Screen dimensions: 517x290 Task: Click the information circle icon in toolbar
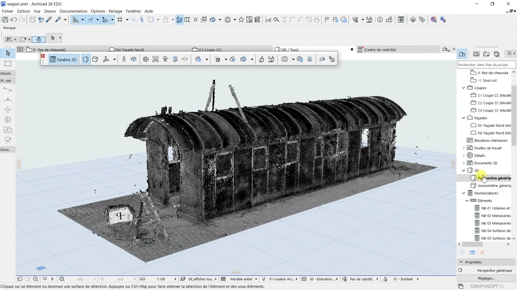coord(380,19)
